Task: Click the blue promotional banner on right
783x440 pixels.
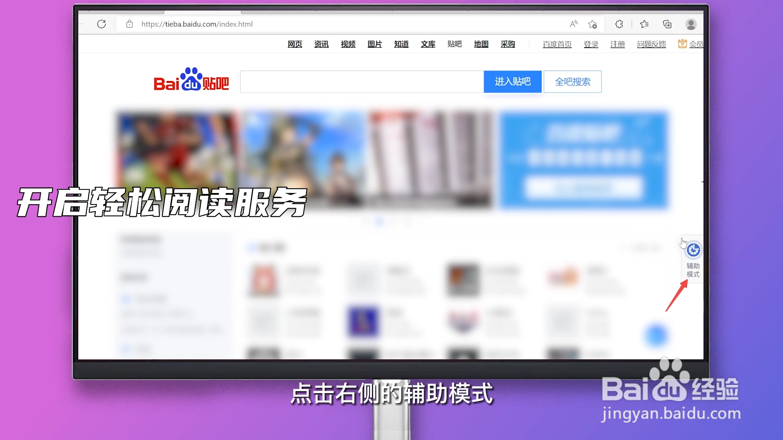Action: [584, 161]
